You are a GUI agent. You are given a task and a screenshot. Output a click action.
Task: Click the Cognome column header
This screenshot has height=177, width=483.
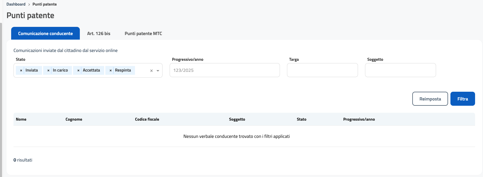tap(74, 119)
